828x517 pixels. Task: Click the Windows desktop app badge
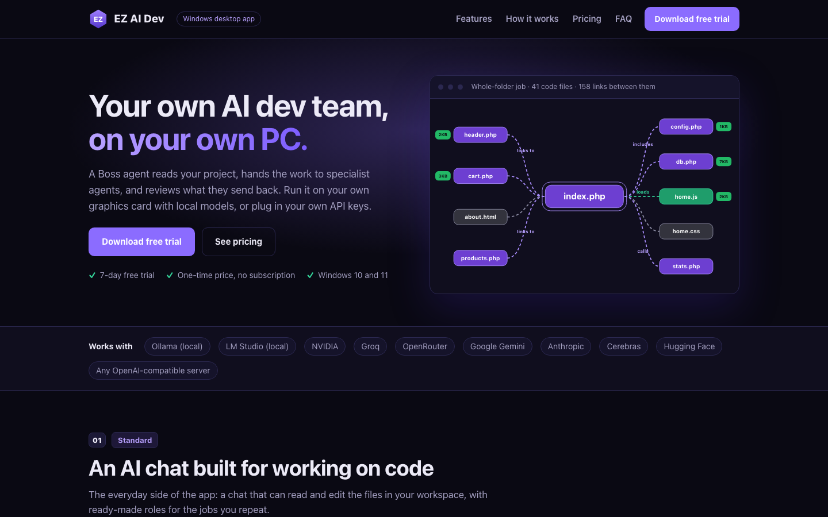218,19
